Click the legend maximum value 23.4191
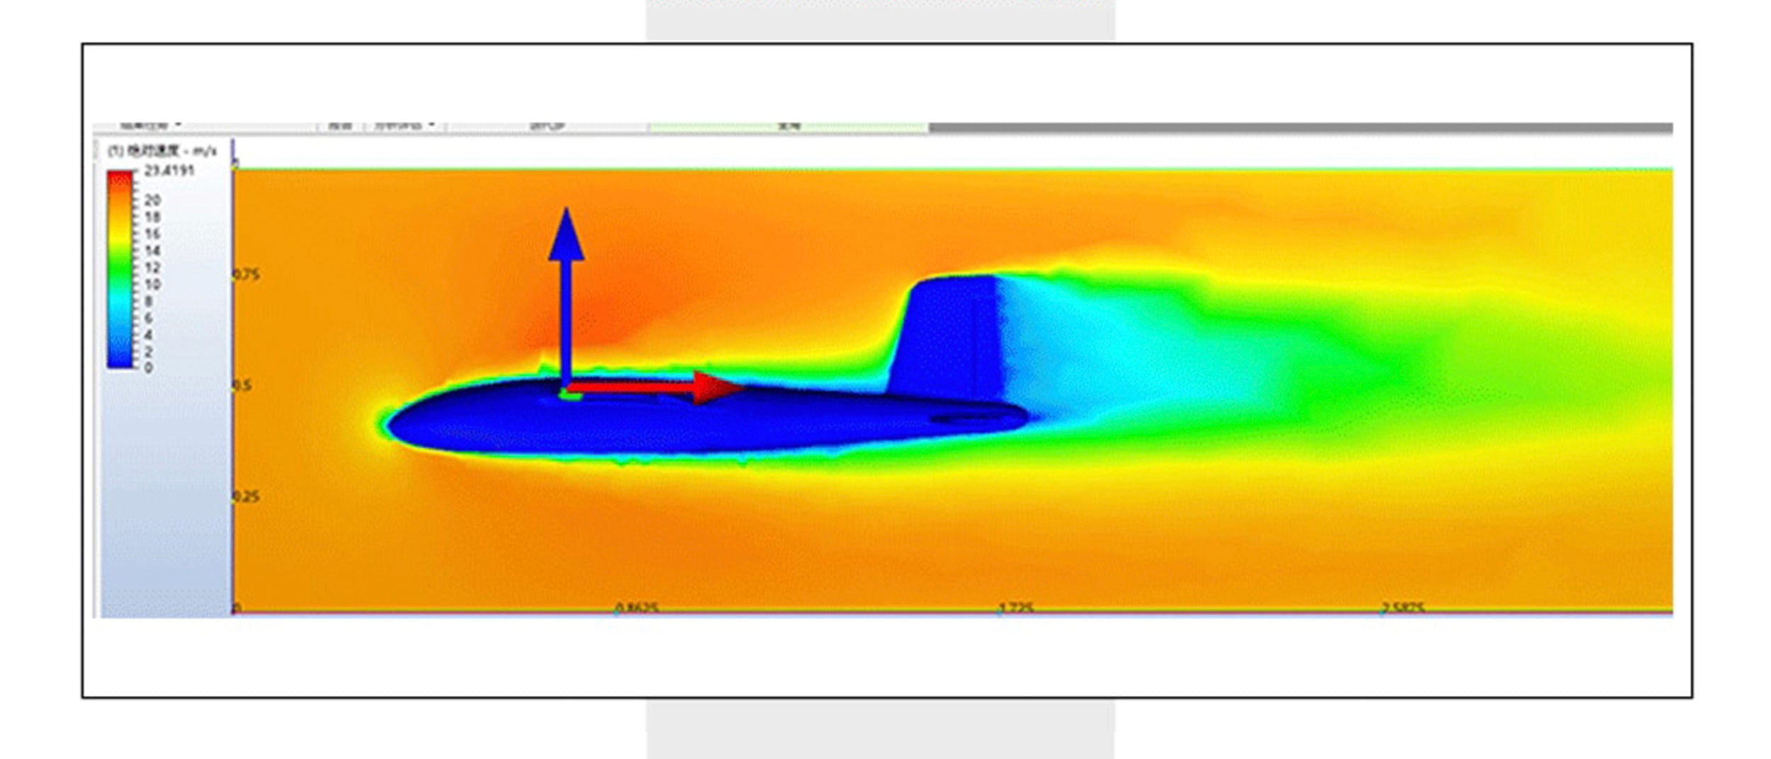1771x759 pixels. click(169, 171)
